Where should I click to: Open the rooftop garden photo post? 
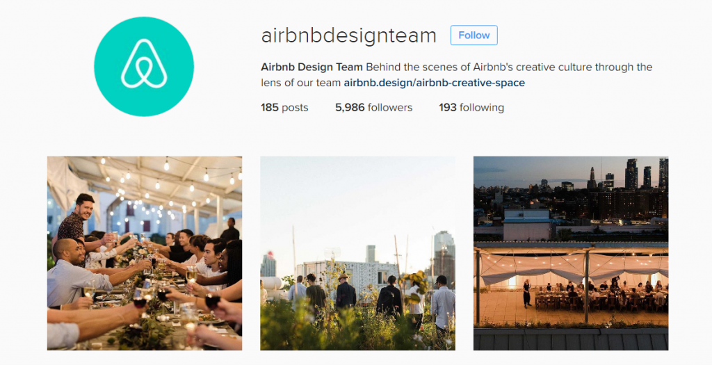pos(357,253)
